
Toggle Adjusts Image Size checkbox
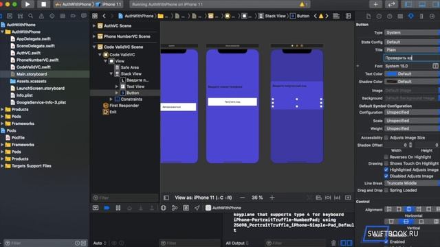(386, 137)
